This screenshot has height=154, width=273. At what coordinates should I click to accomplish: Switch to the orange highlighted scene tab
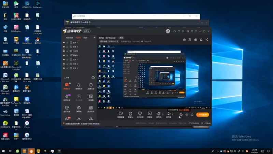(x=78, y=38)
